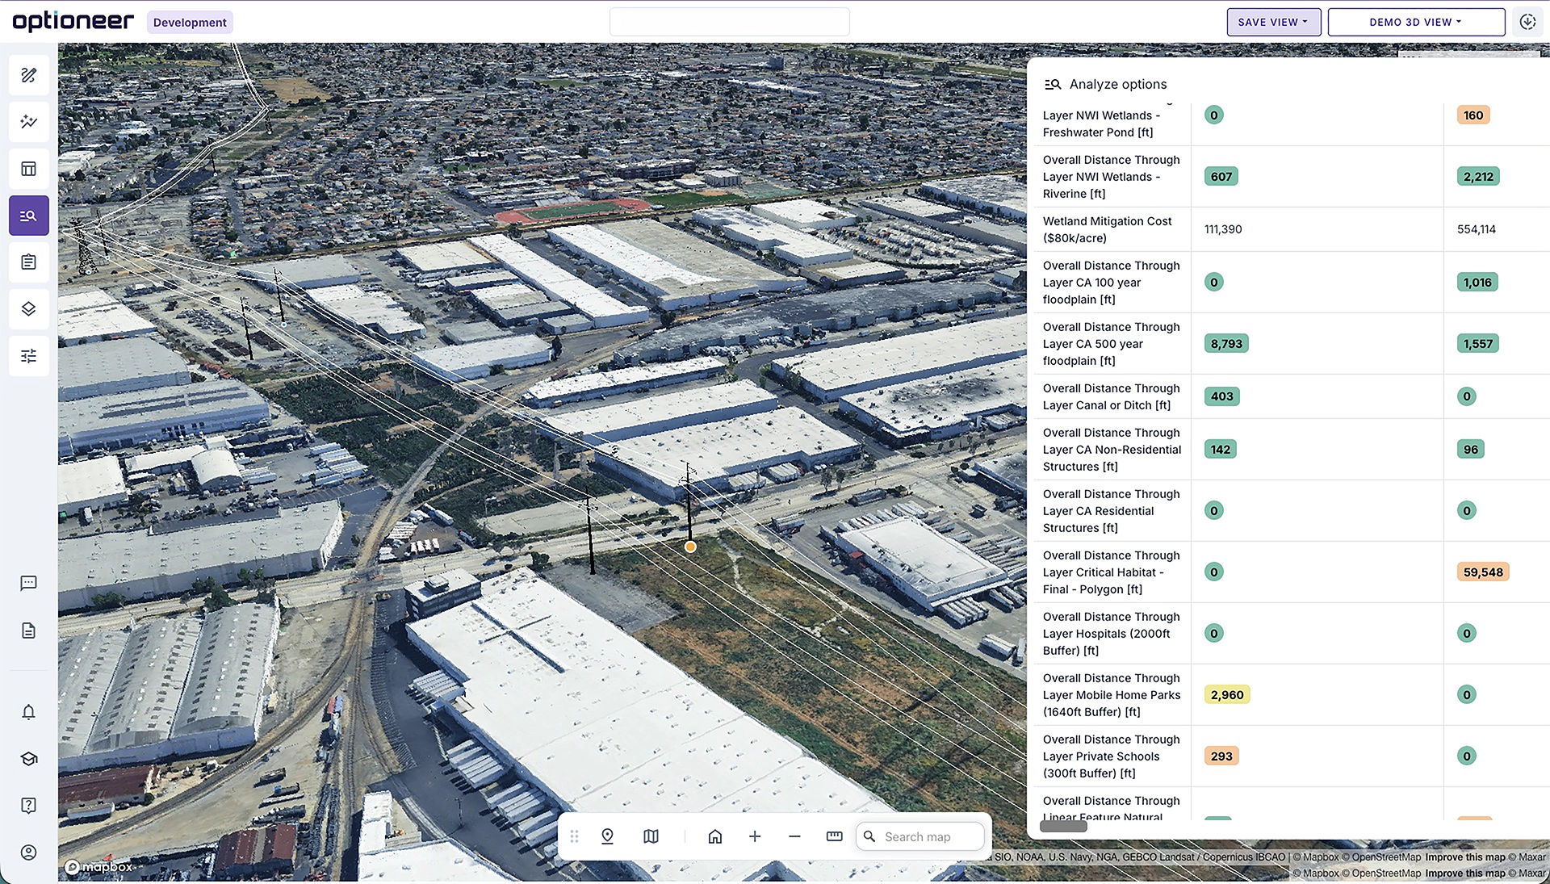This screenshot has width=1550, height=884.
Task: Open the Analyze options sidebar icon
Action: click(x=29, y=216)
